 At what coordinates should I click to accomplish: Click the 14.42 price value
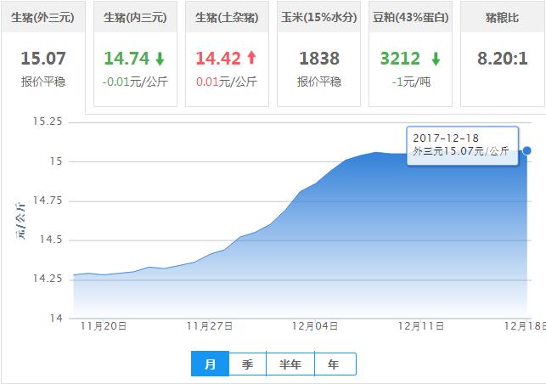point(218,58)
